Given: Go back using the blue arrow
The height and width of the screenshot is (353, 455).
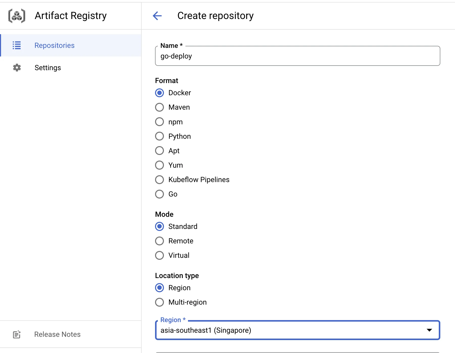Looking at the screenshot, I should 157,16.
